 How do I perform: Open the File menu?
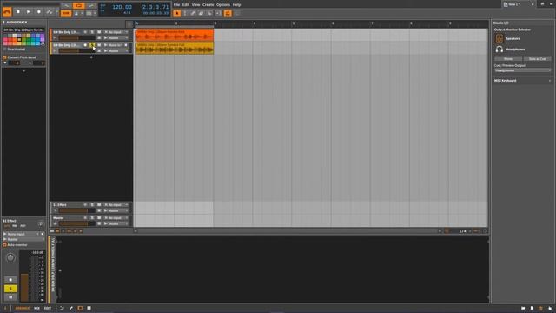pos(176,5)
